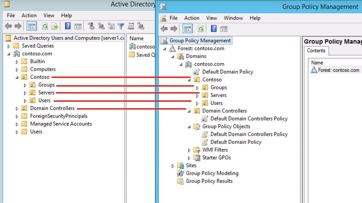Select Group Policy Modeling node
The image size is (362, 203).
pyautogui.click(x=212, y=173)
